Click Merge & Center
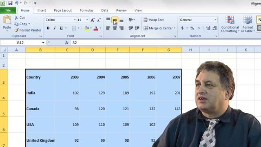The image size is (261, 147). click(x=158, y=28)
